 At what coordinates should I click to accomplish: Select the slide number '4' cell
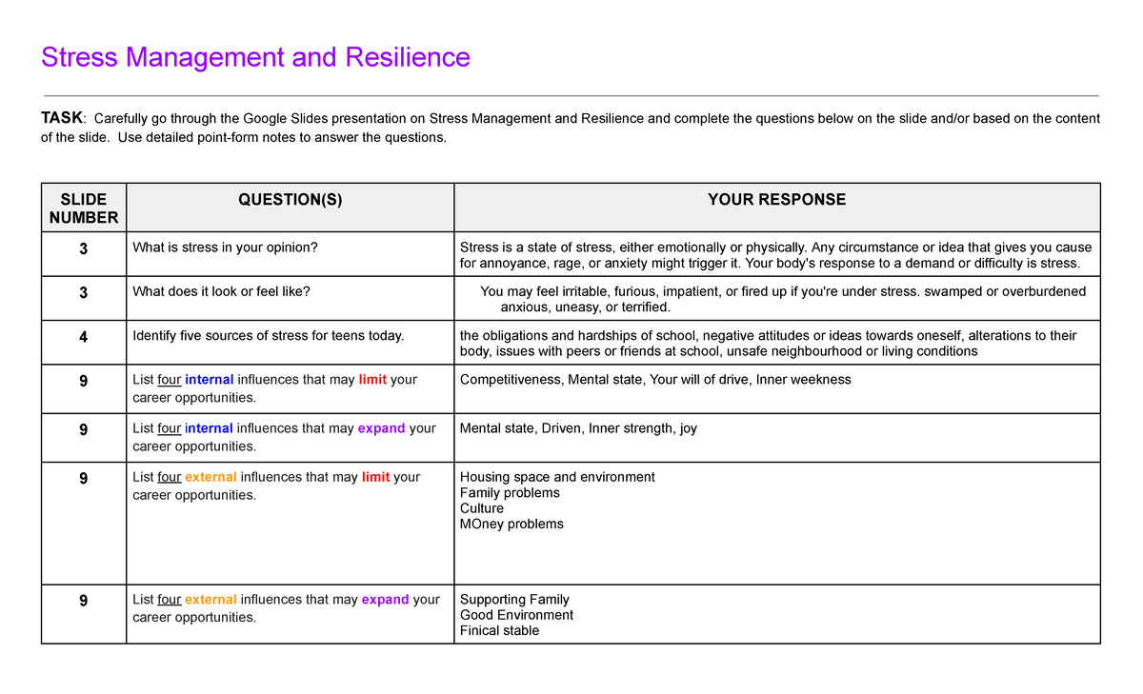[x=84, y=337]
